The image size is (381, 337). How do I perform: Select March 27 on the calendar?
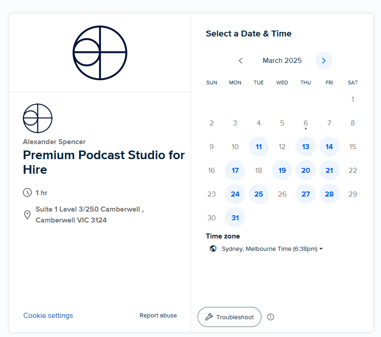point(306,194)
